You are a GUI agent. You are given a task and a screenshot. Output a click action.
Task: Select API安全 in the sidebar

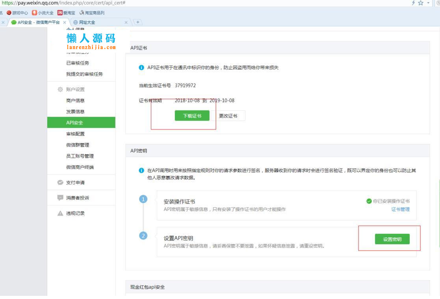click(81, 122)
